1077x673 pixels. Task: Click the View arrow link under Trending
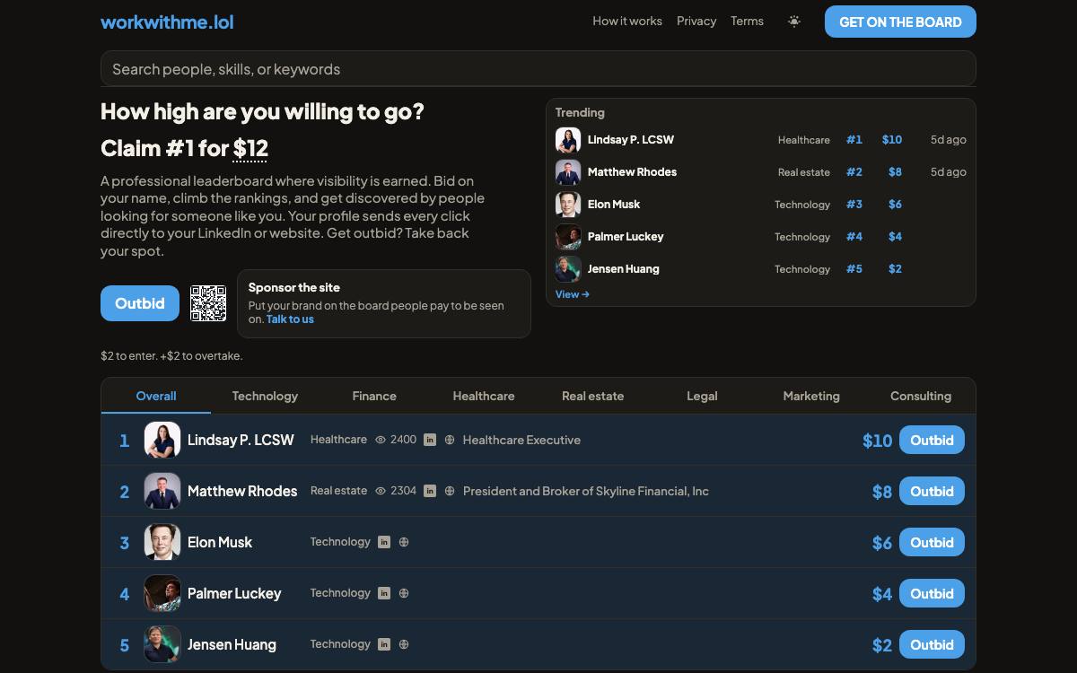coord(573,294)
